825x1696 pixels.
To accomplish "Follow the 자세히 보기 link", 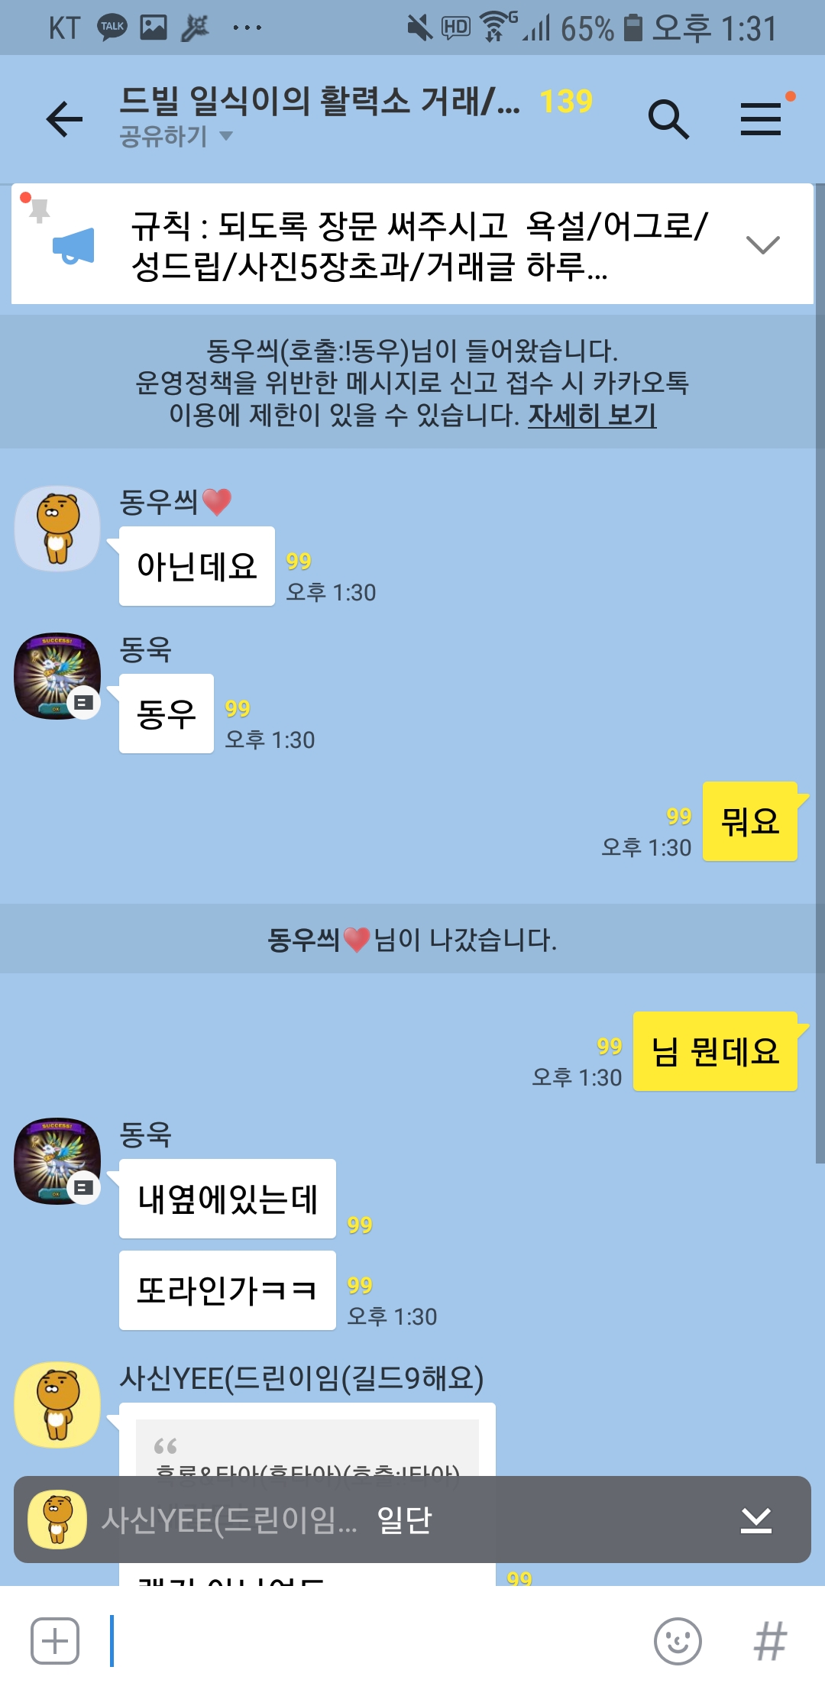I will (x=592, y=415).
